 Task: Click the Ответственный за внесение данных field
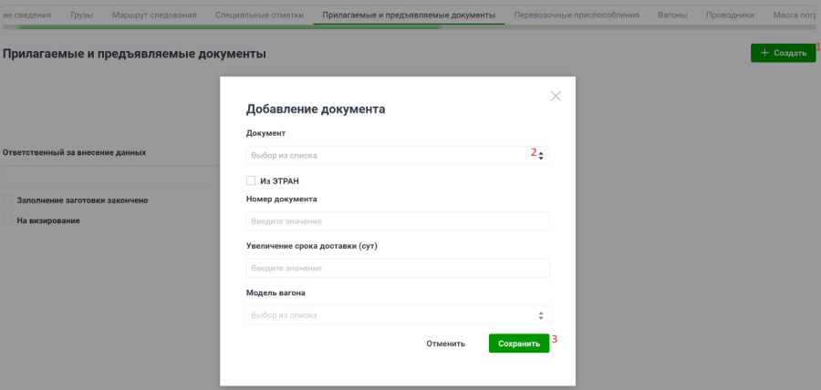click(x=109, y=175)
